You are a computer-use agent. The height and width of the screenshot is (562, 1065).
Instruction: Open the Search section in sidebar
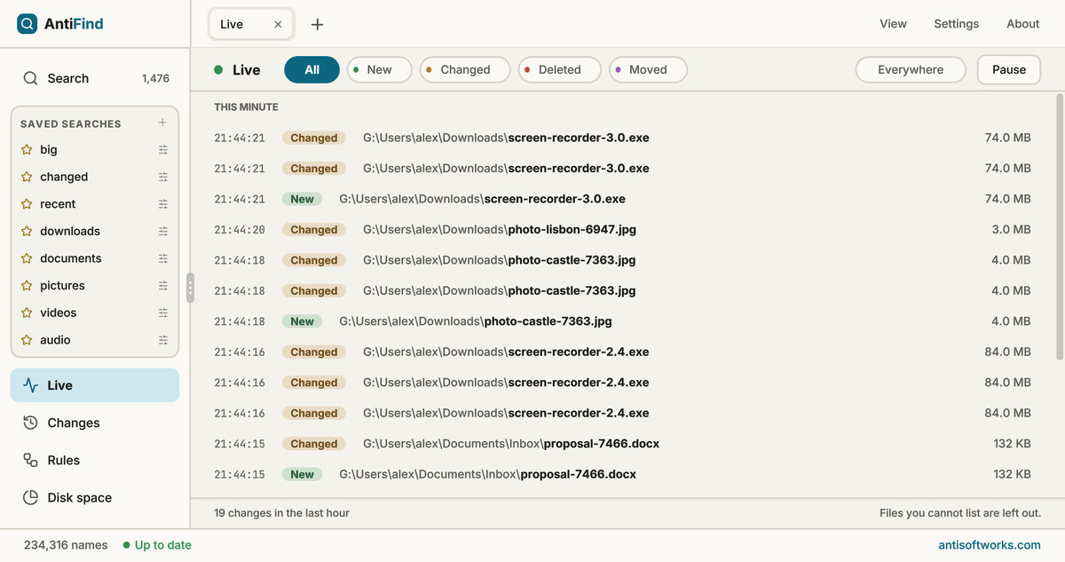click(95, 78)
